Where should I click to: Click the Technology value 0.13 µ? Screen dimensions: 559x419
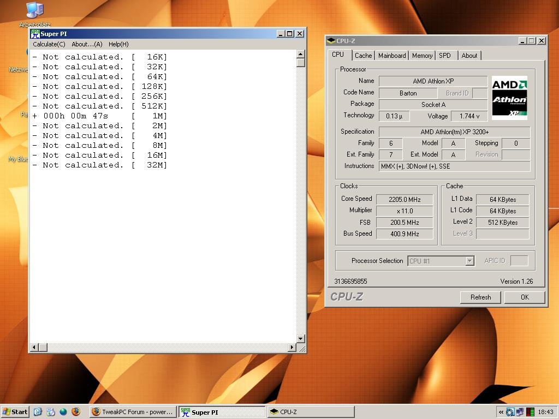394,116
